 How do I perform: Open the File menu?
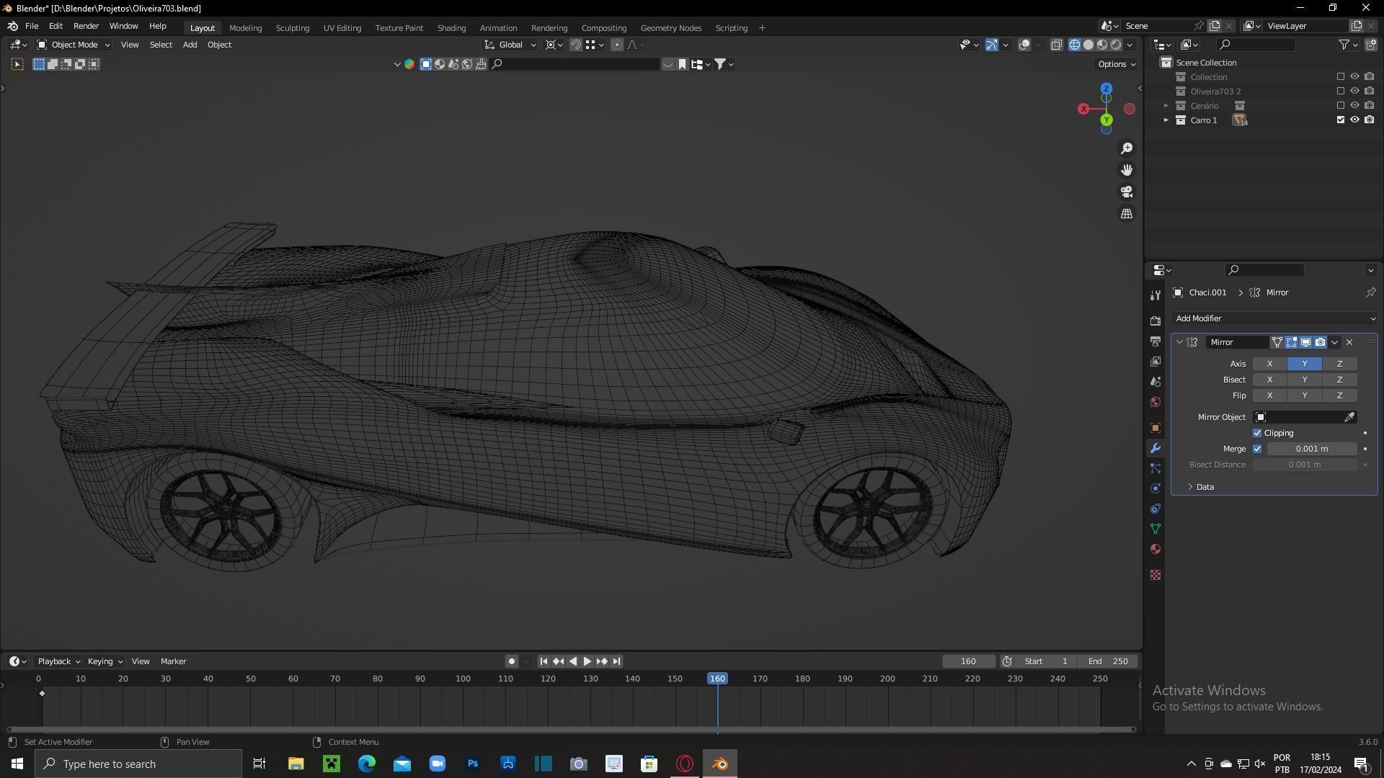32,26
